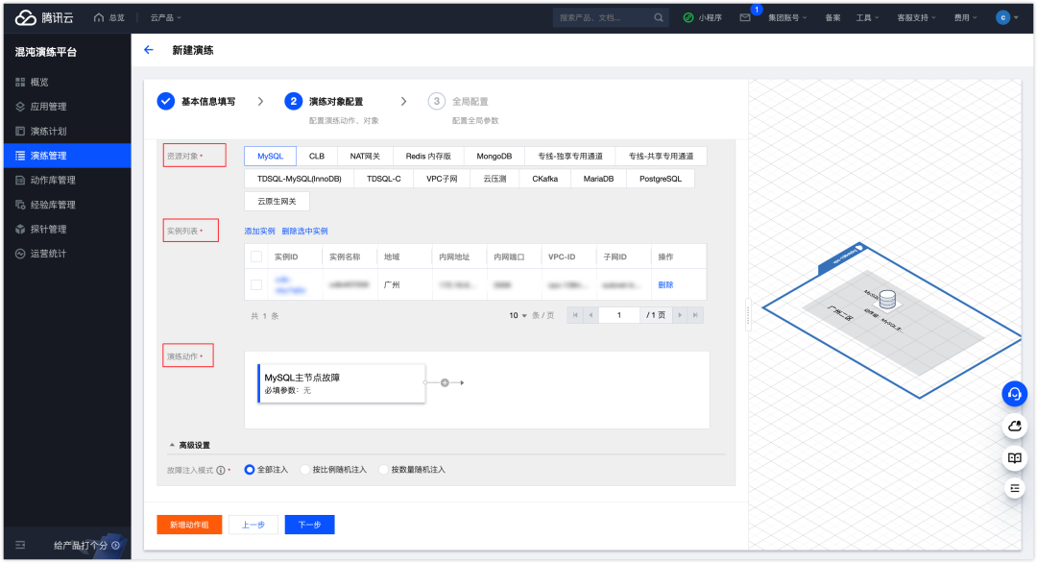Viewport: 1037px width, 563px height.
Task: Click step 3 全局配置
Action: point(463,101)
